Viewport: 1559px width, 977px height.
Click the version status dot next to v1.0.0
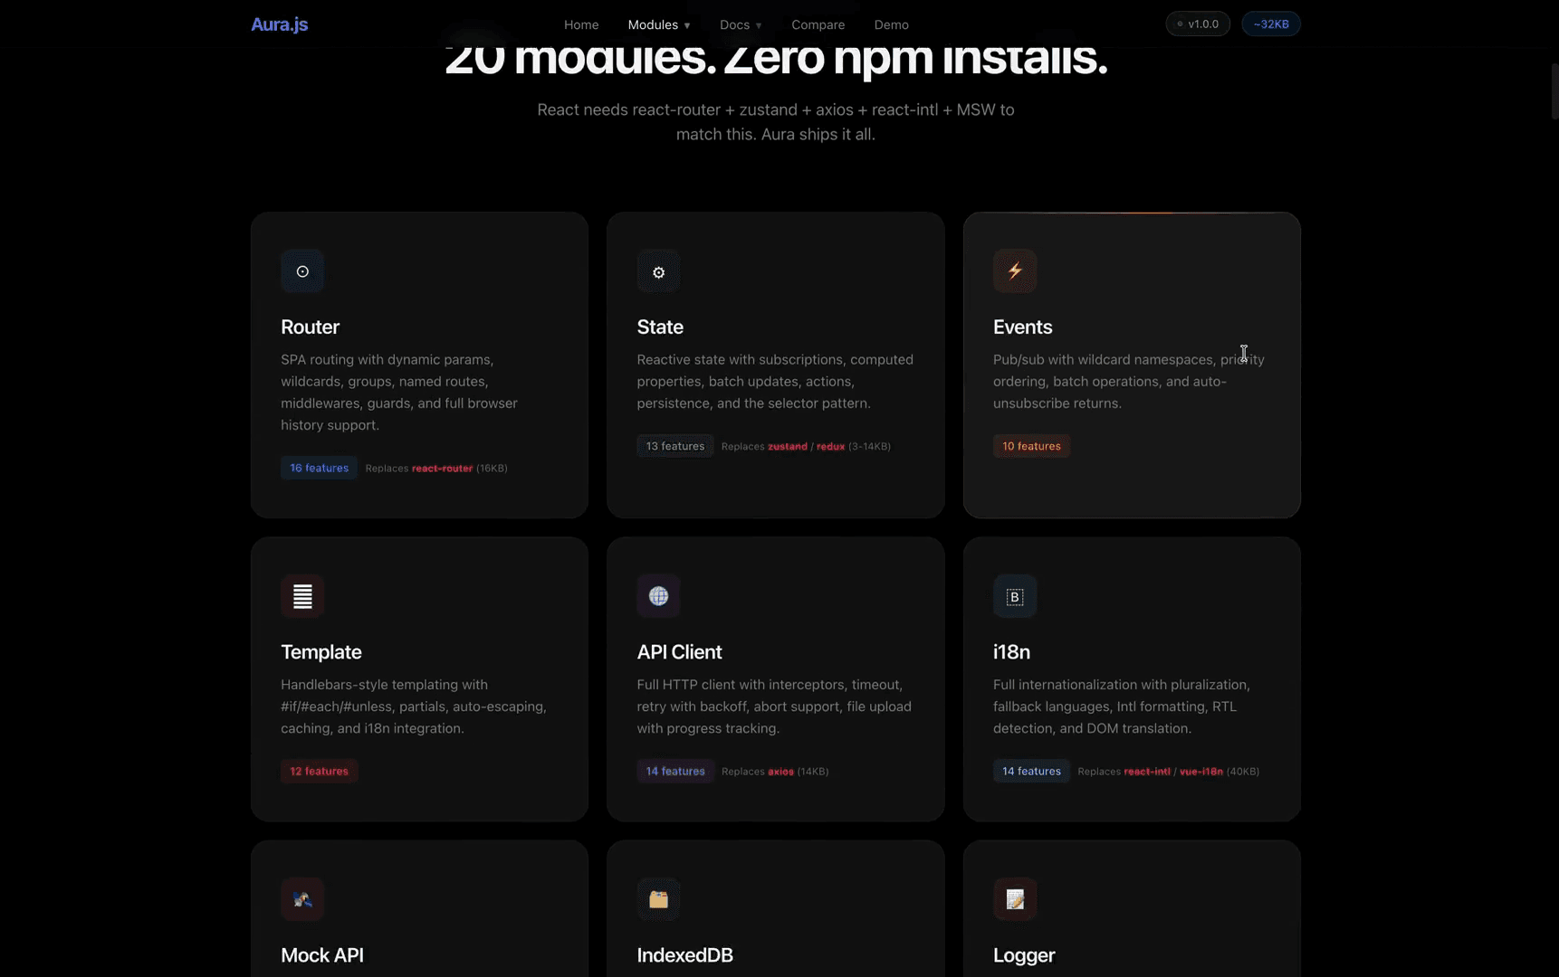pos(1179,24)
